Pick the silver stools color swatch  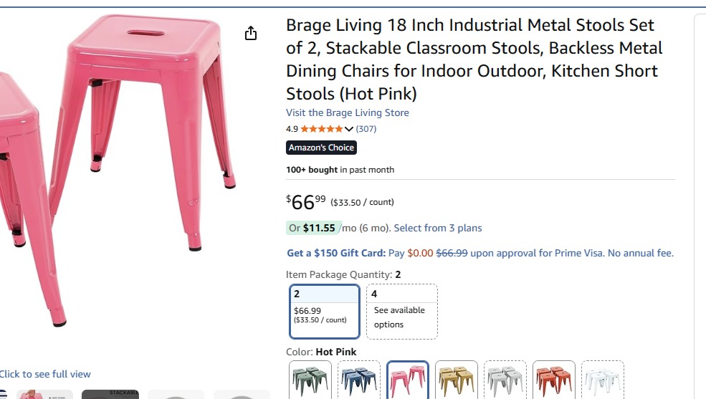point(505,380)
